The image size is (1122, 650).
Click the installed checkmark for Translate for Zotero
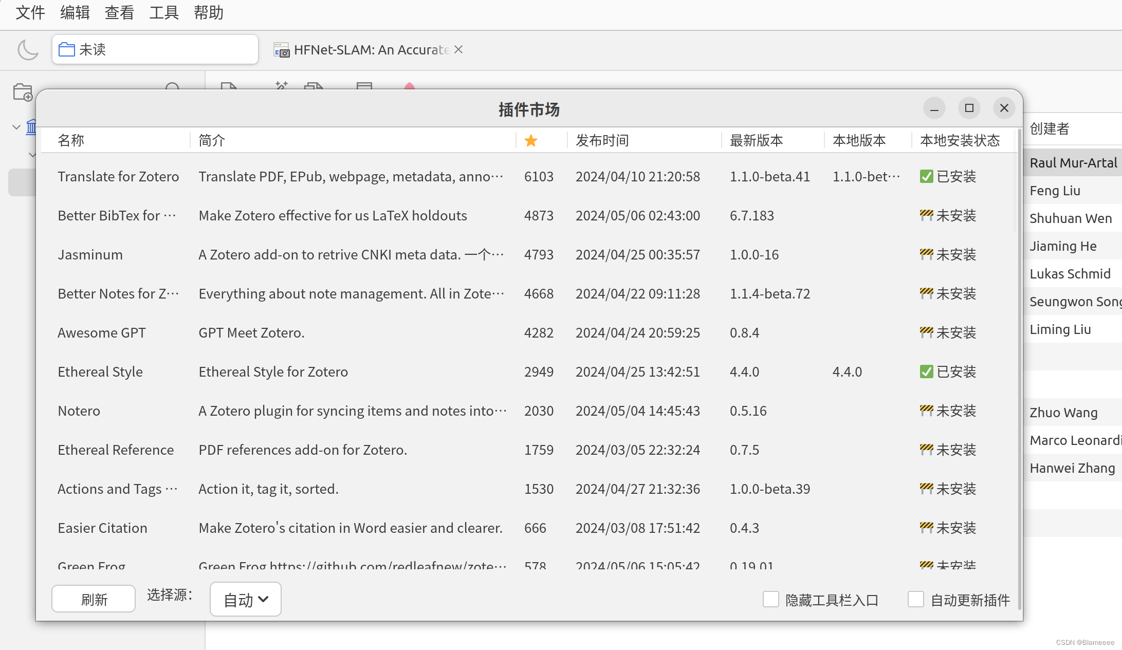pyautogui.click(x=926, y=177)
